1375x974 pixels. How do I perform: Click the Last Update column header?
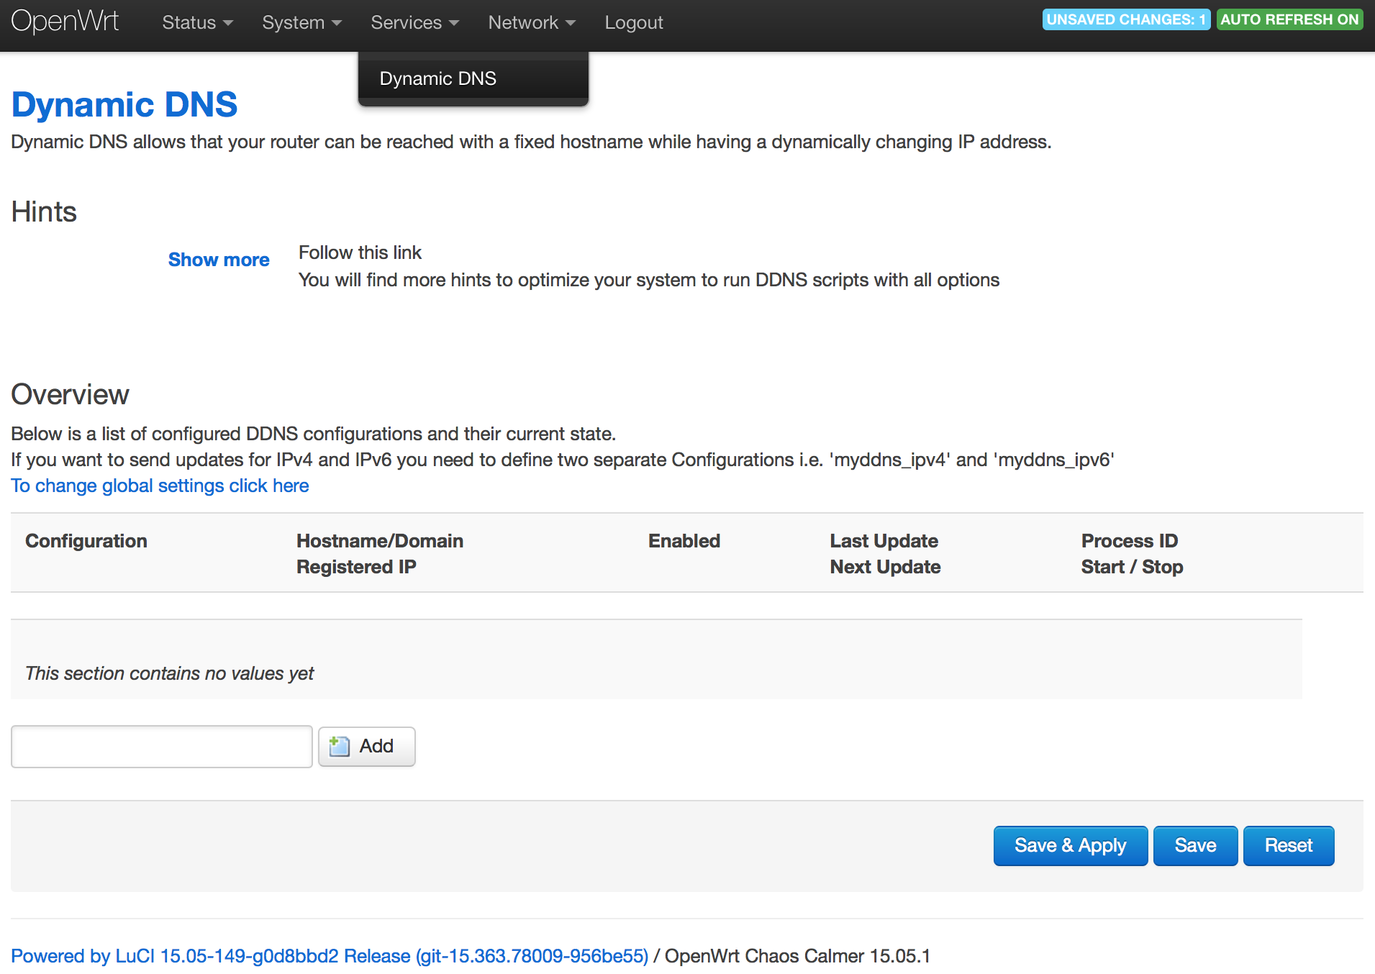pyautogui.click(x=884, y=541)
